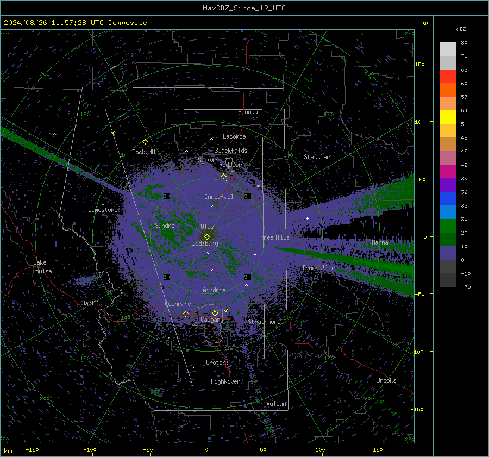The width and height of the screenshot is (489, 457).
Task: Click the 80 value in the dBZ legend
Action: 464,43
